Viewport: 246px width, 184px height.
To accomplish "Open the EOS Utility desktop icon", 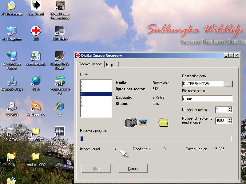I will 60,31.
